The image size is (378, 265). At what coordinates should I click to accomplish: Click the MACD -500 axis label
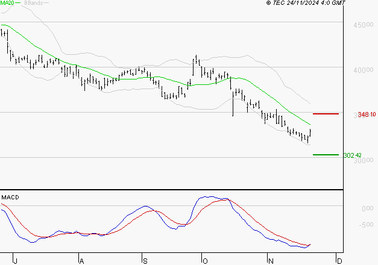(x=366, y=225)
